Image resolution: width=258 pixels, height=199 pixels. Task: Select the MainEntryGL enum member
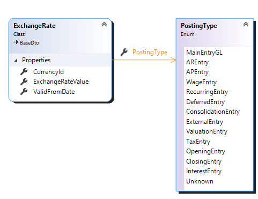coord(204,53)
